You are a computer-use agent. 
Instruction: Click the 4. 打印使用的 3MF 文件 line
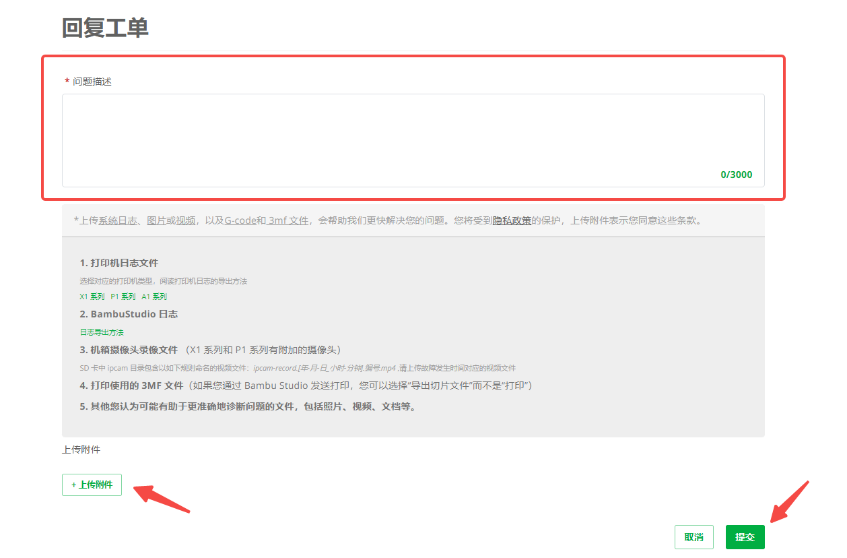[306, 385]
